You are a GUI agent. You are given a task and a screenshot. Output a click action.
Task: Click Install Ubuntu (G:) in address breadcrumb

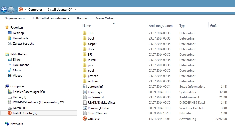coord(60,10)
